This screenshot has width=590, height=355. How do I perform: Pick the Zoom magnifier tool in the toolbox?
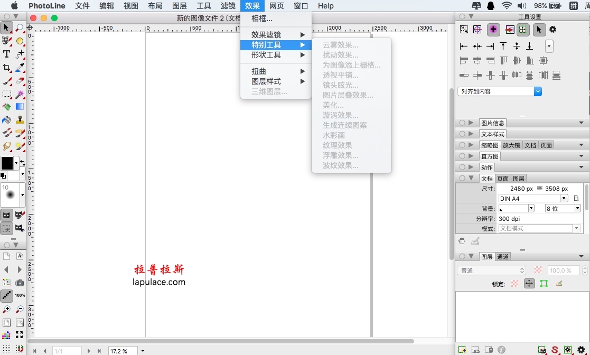pos(20,27)
